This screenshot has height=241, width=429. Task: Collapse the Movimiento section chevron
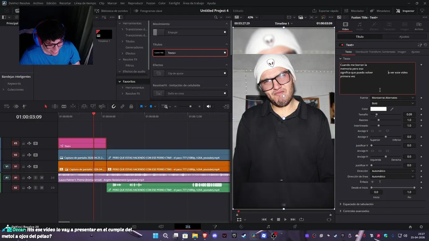point(227,24)
